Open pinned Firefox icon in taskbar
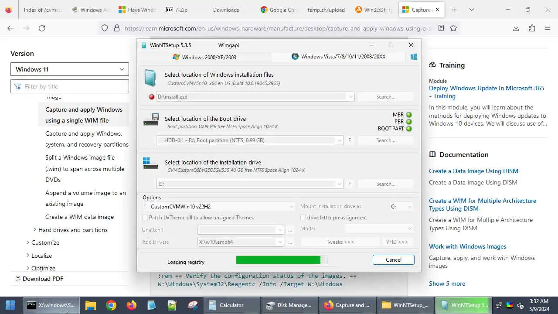This screenshot has height=314, width=558. 131,305
